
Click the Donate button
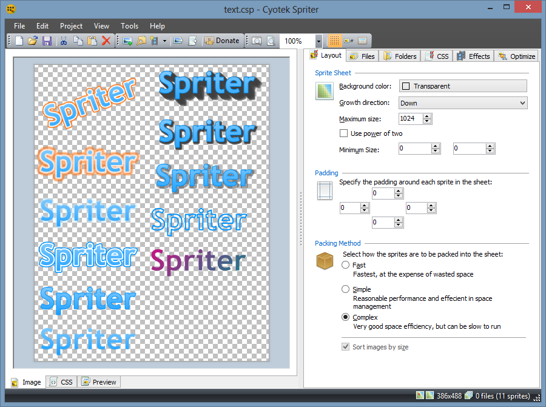click(222, 41)
